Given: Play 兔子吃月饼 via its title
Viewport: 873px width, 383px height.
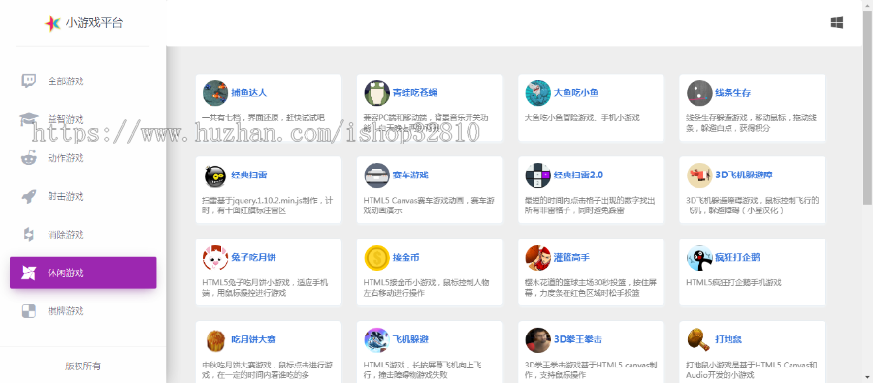Looking at the screenshot, I should click(253, 258).
